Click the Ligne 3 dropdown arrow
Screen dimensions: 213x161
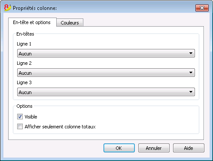(x=191, y=92)
